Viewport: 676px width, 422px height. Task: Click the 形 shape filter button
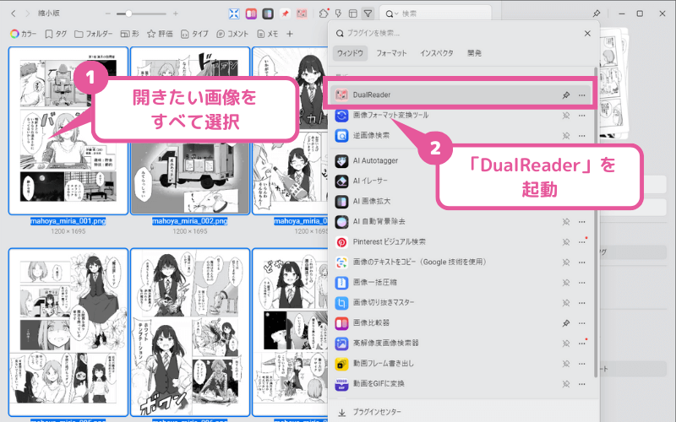point(130,34)
